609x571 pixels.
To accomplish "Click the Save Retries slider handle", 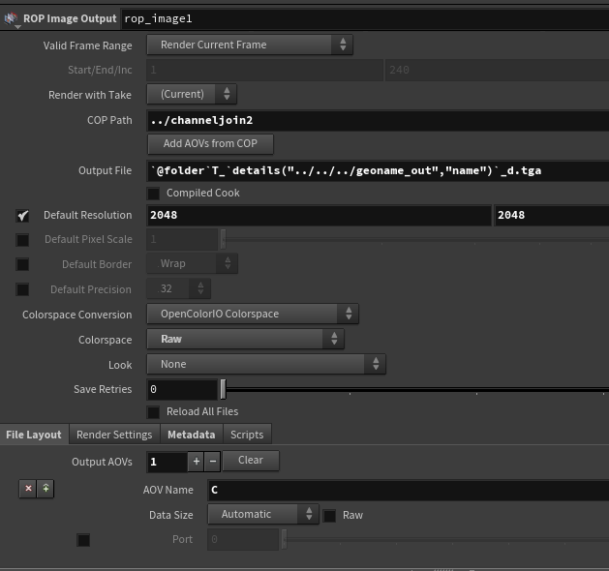I will click(223, 389).
